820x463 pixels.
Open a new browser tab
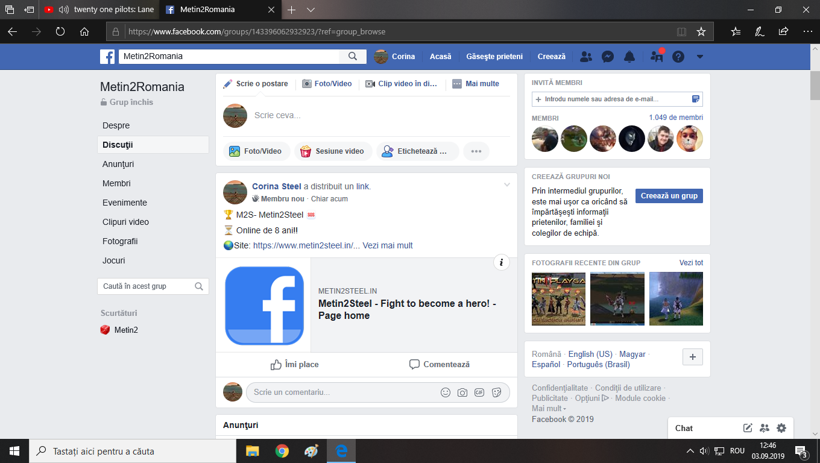[x=292, y=10]
